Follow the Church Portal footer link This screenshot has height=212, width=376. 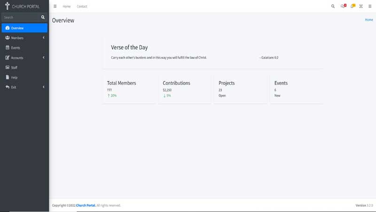pyautogui.click(x=86, y=205)
